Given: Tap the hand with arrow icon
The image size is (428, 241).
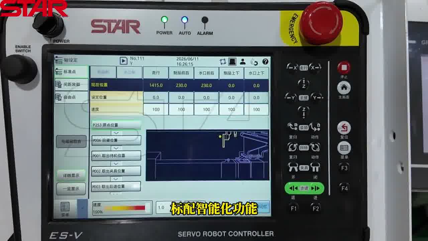Looking at the screenshot, I should (x=254, y=62).
